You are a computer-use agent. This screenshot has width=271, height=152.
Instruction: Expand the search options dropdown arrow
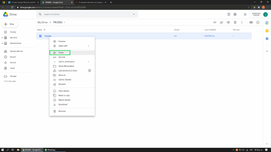pos(134,14)
